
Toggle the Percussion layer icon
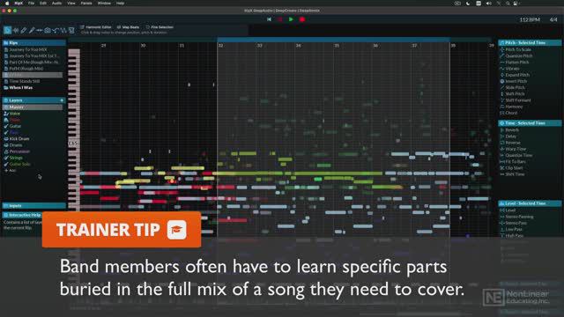pos(6,151)
